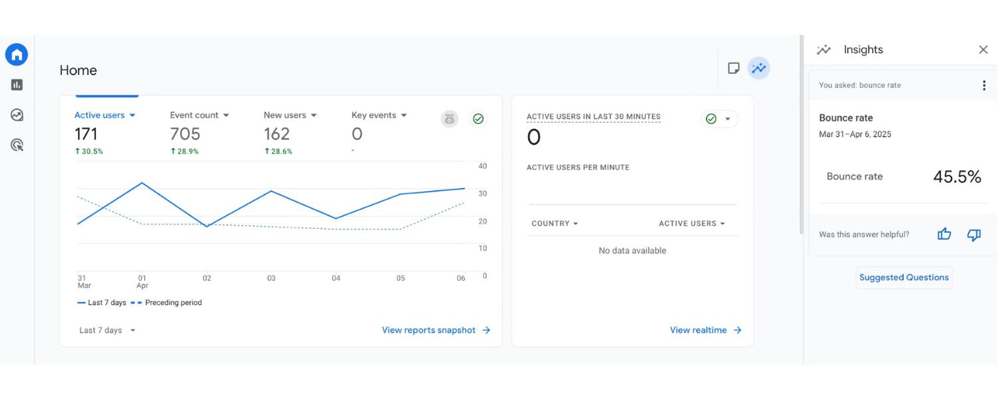The image size is (997, 398).
Task: Click the notes page icon near Insights
Action: tap(734, 68)
